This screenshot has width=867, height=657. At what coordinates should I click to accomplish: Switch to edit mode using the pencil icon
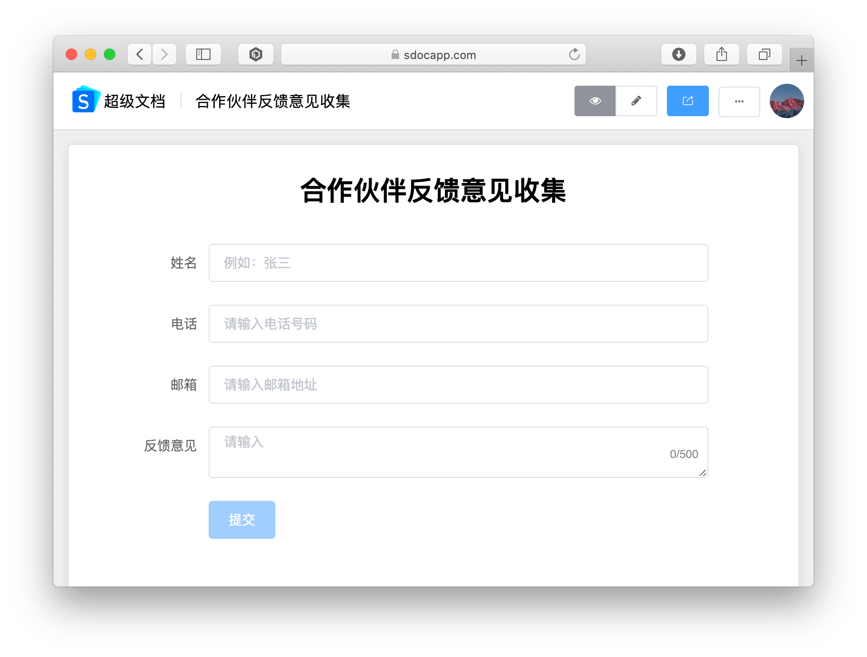point(636,101)
